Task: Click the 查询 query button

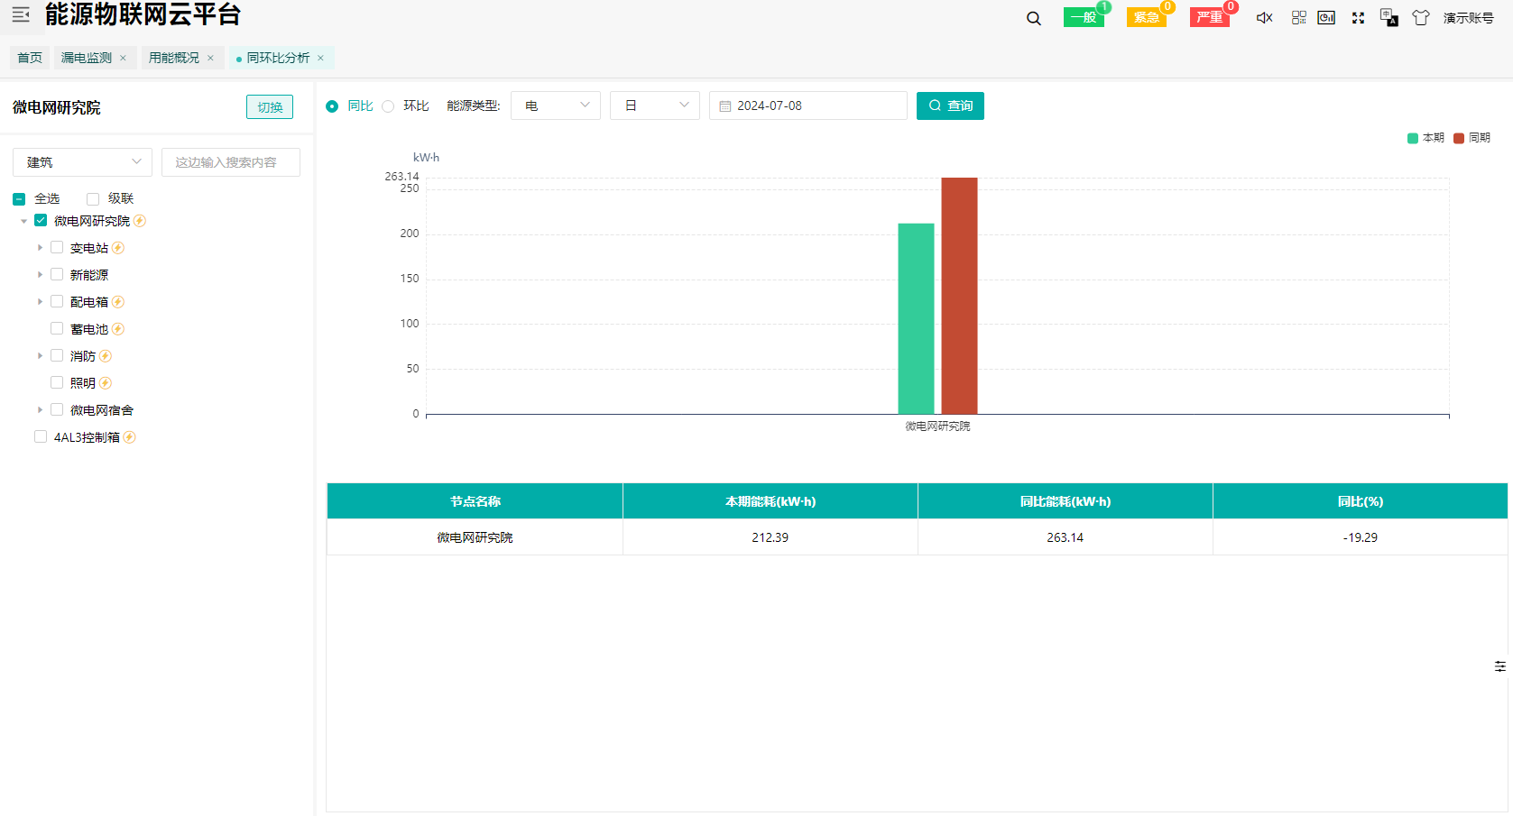Action: pyautogui.click(x=950, y=105)
